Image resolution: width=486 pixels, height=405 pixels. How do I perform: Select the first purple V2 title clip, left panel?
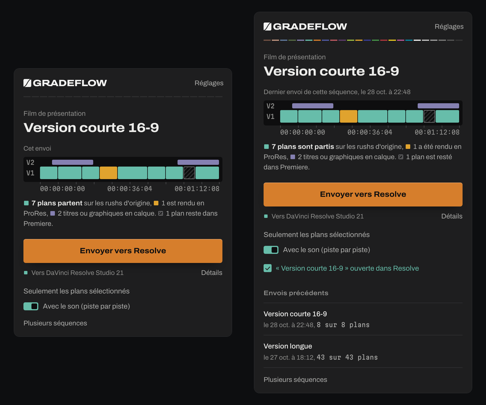click(x=73, y=162)
